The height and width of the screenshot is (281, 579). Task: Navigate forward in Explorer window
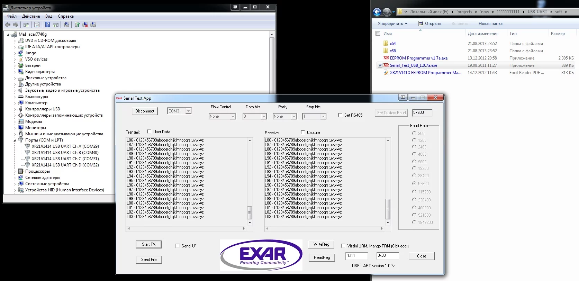pyautogui.click(x=387, y=12)
